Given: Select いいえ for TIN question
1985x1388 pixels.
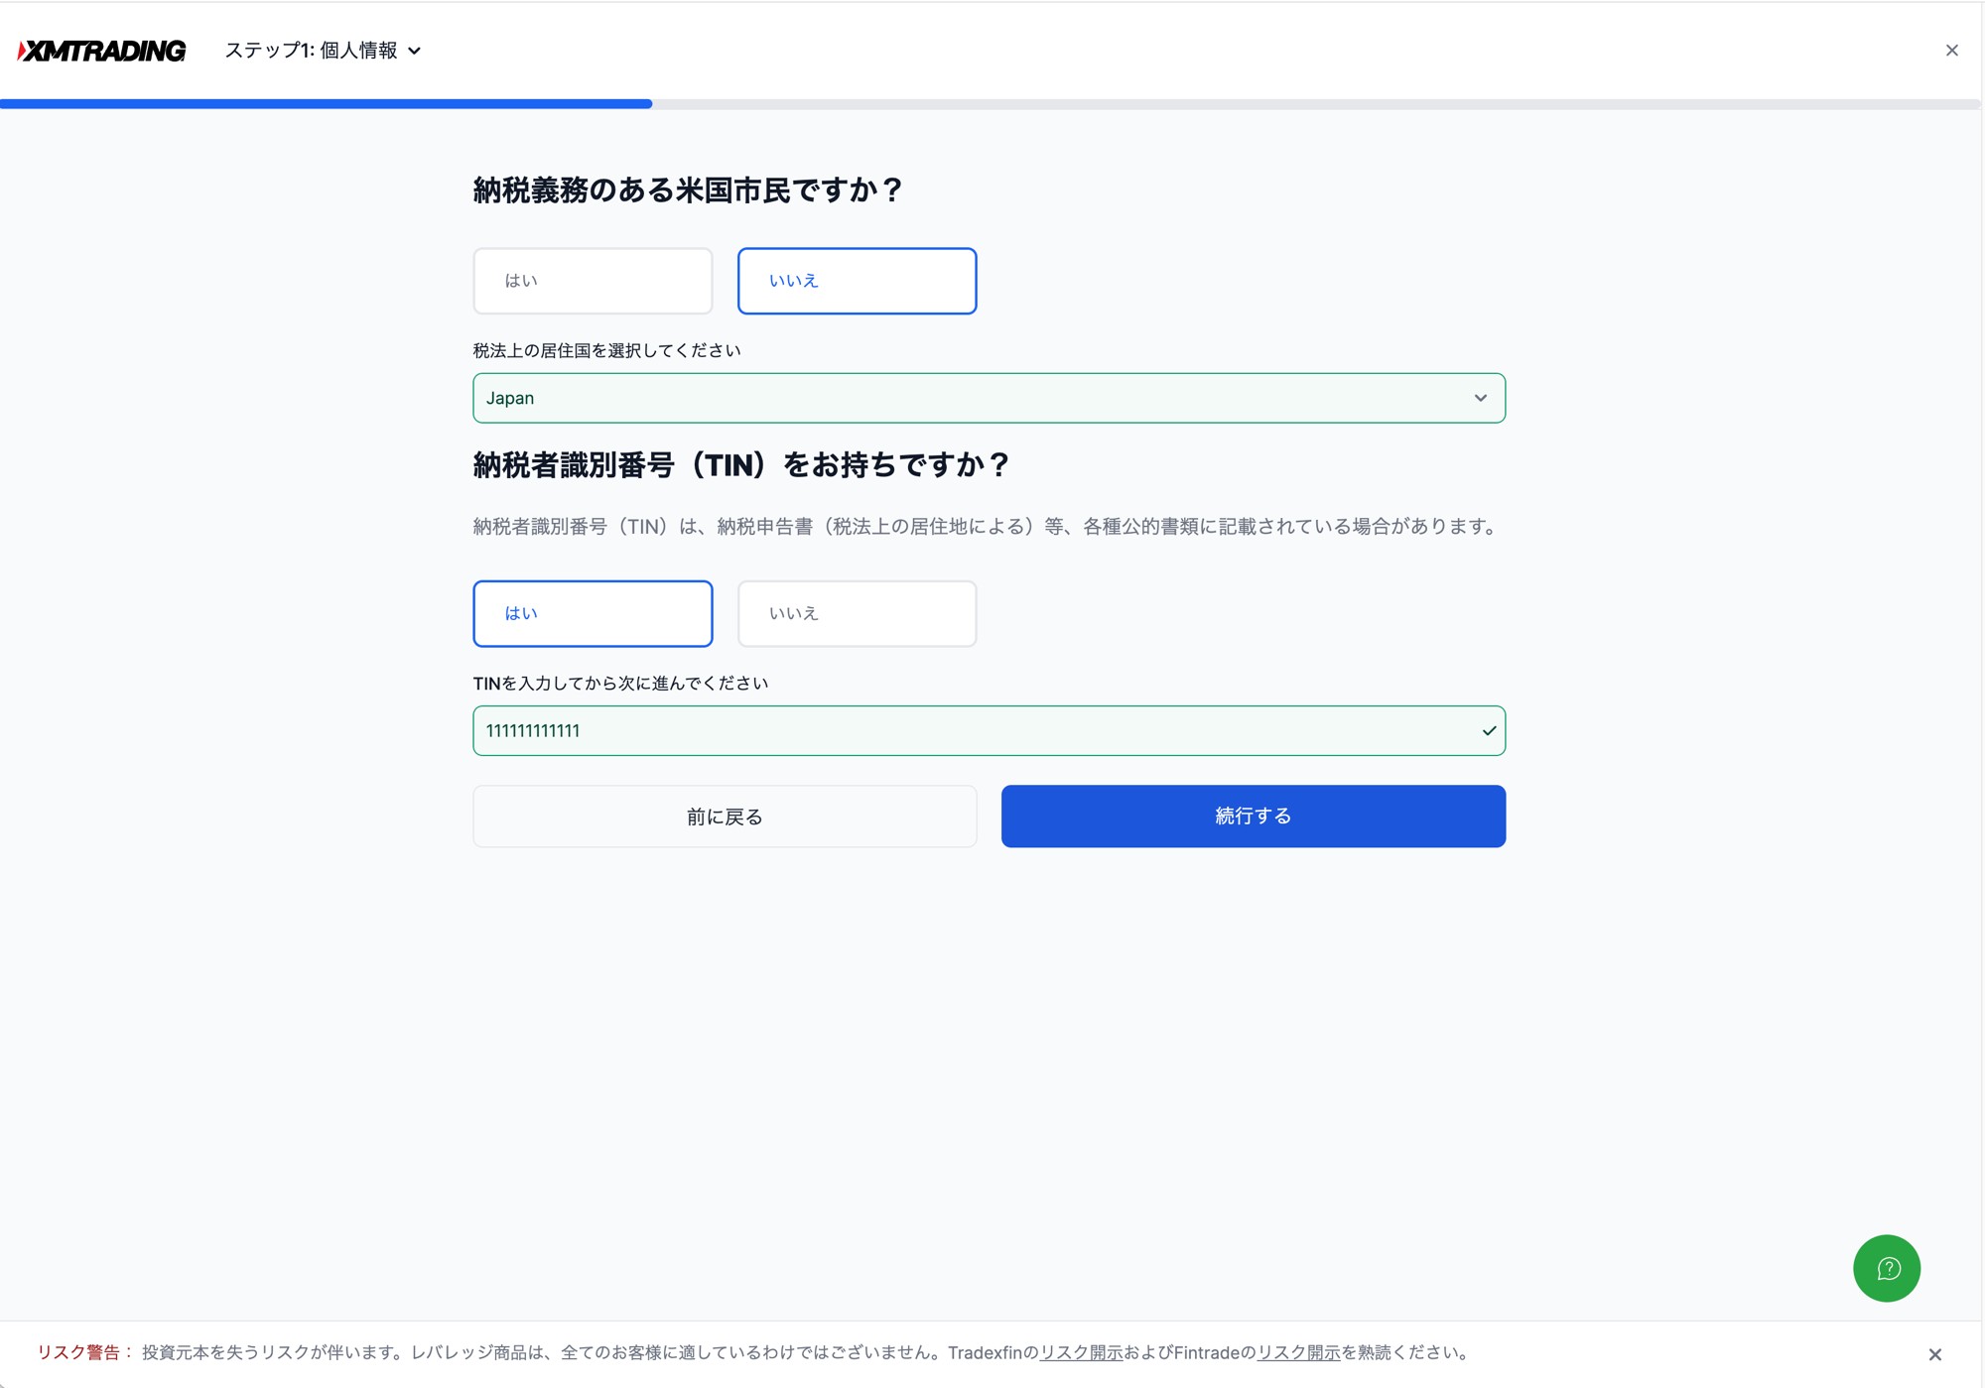Looking at the screenshot, I should 857,614.
